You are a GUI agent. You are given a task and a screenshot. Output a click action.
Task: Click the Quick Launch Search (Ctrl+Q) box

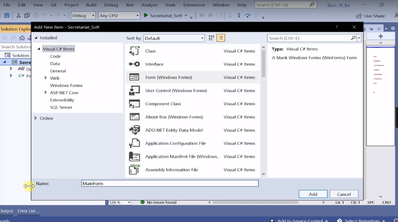tap(286, 5)
